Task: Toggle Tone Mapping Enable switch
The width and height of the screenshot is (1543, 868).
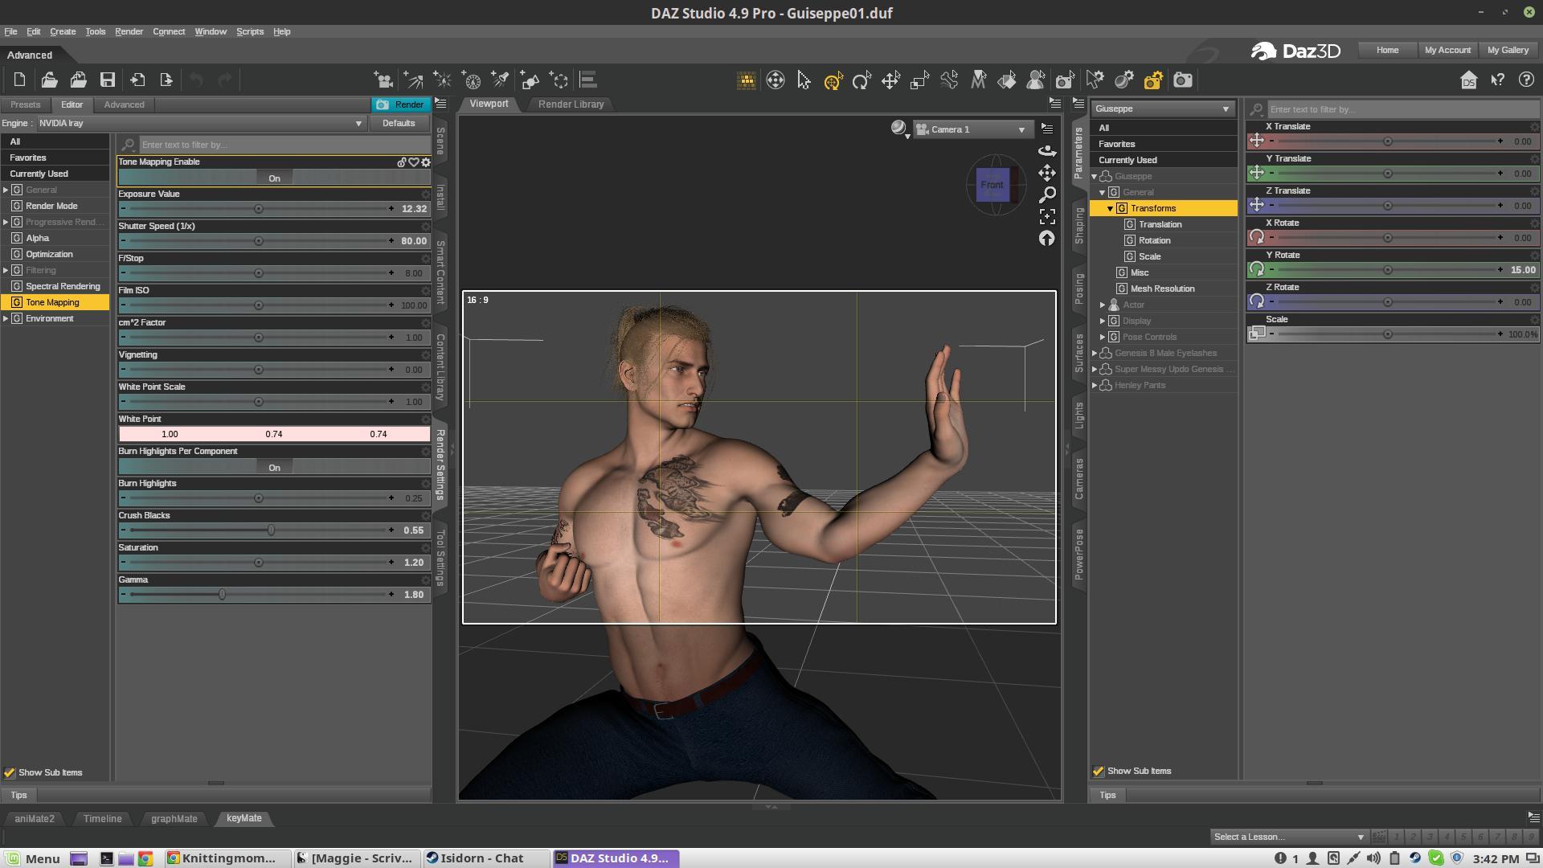Action: pos(274,178)
